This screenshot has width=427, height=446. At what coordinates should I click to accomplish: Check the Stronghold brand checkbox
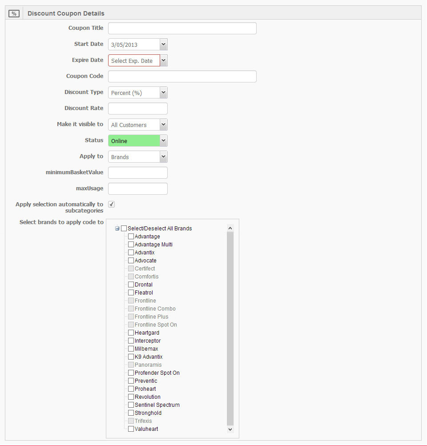[x=131, y=413]
